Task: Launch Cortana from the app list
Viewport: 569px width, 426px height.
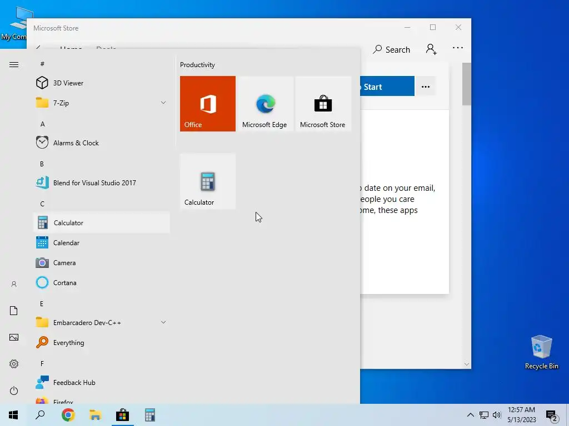Action: pyautogui.click(x=102, y=282)
